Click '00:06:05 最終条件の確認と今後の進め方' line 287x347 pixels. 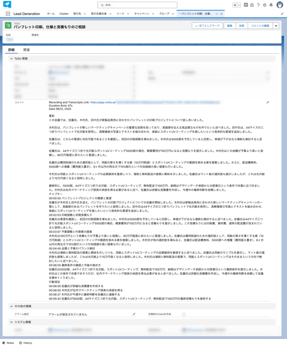(75, 265)
